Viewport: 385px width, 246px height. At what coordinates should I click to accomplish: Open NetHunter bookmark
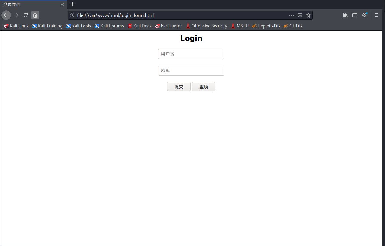[168, 26]
